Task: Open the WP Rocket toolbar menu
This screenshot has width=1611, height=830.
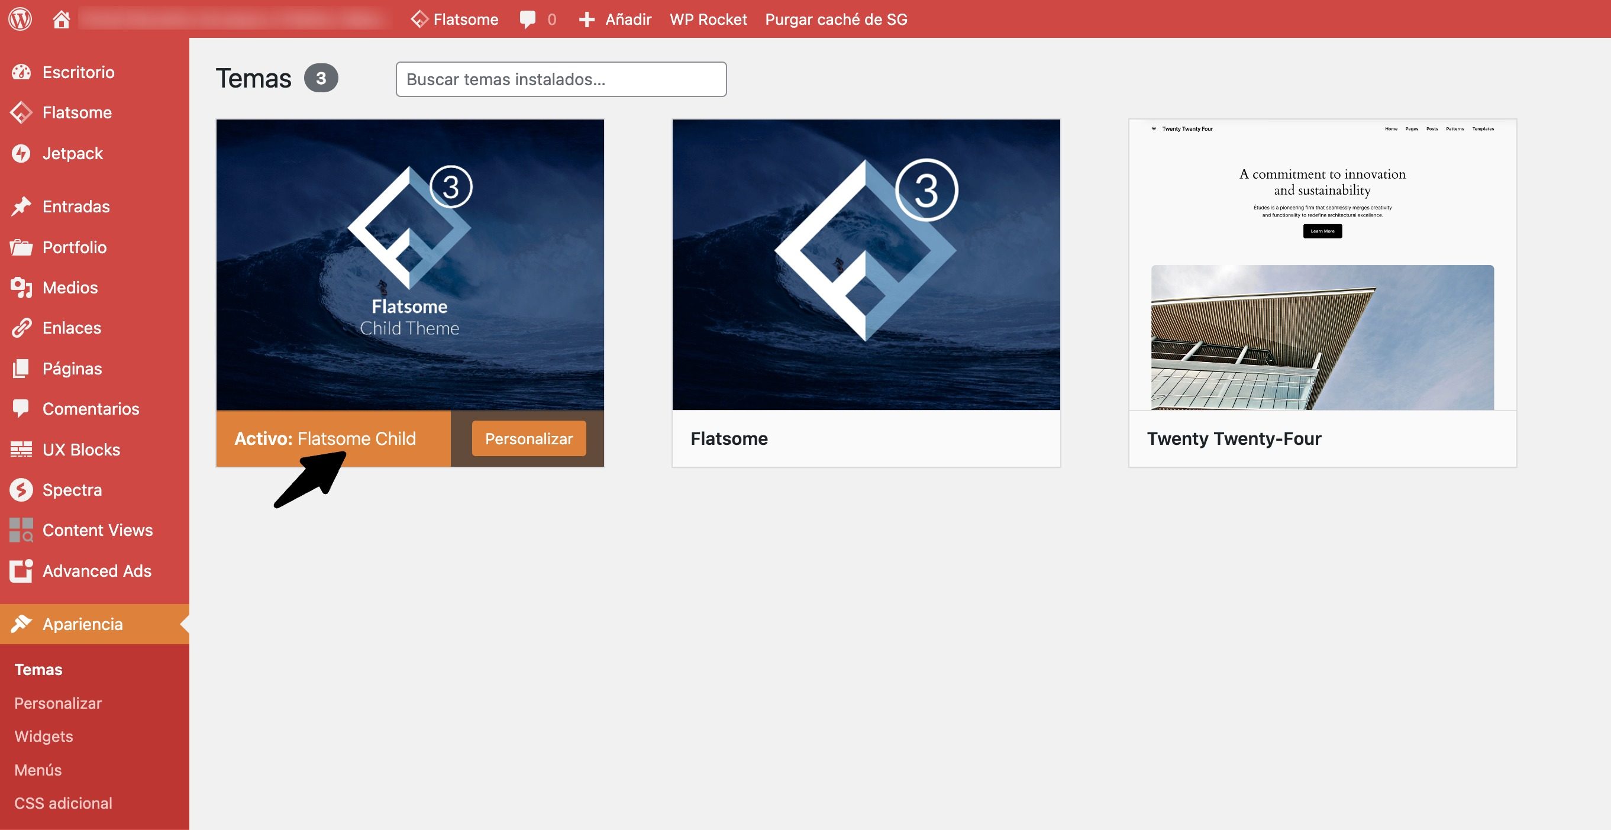Action: pos(708,20)
